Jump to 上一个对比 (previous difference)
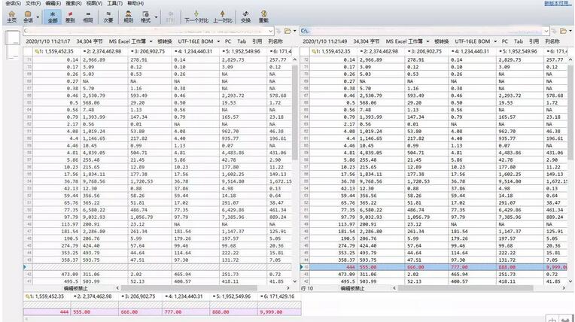The height and width of the screenshot is (322, 575). pos(224,16)
